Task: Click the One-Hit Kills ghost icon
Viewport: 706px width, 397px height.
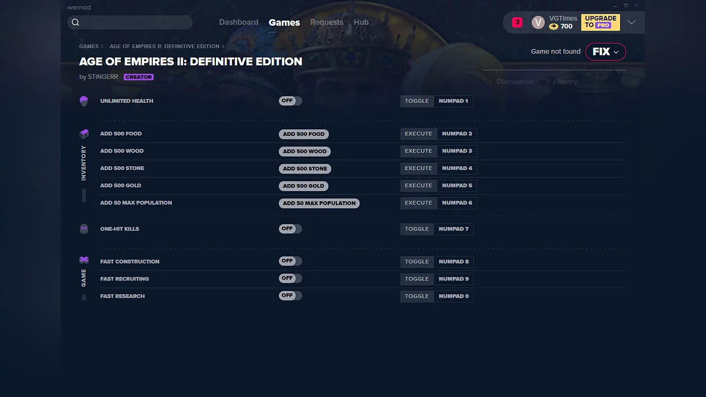Action: pos(84,229)
